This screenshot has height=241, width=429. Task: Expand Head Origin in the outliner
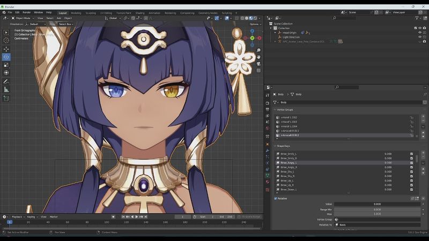pyautogui.click(x=275, y=33)
